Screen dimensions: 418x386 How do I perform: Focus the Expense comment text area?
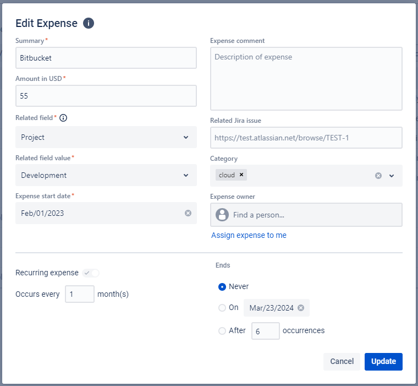[x=306, y=78]
